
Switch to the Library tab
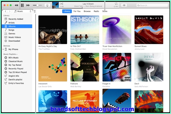pos(67,11)
